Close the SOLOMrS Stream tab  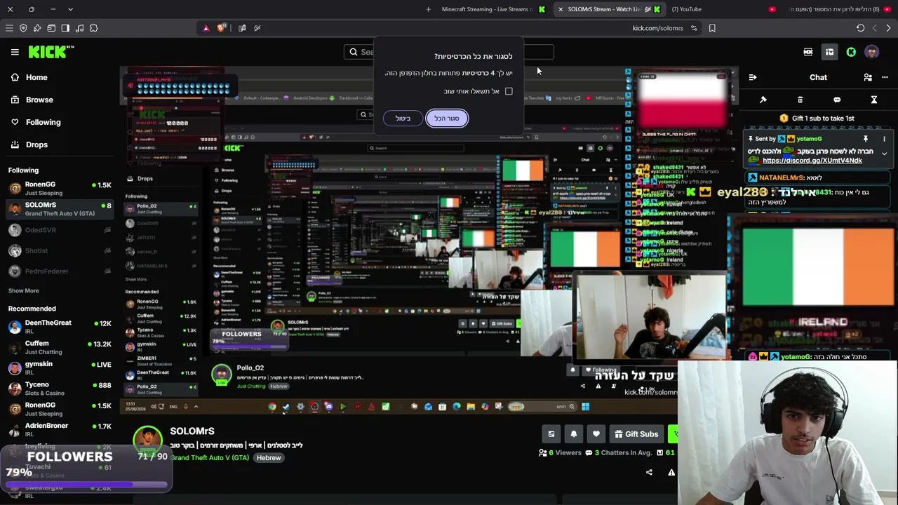click(x=561, y=9)
